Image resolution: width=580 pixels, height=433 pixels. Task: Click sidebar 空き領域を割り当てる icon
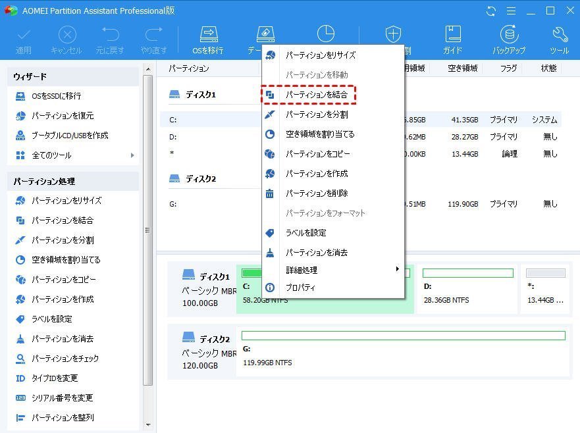point(20,260)
